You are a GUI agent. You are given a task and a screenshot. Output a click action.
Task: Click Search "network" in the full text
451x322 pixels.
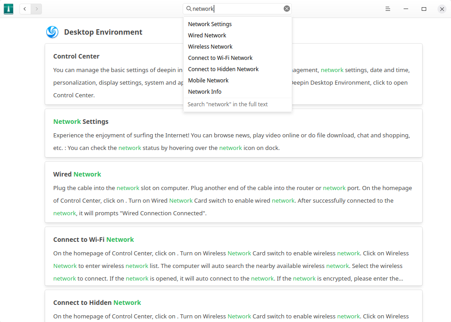[238, 104]
